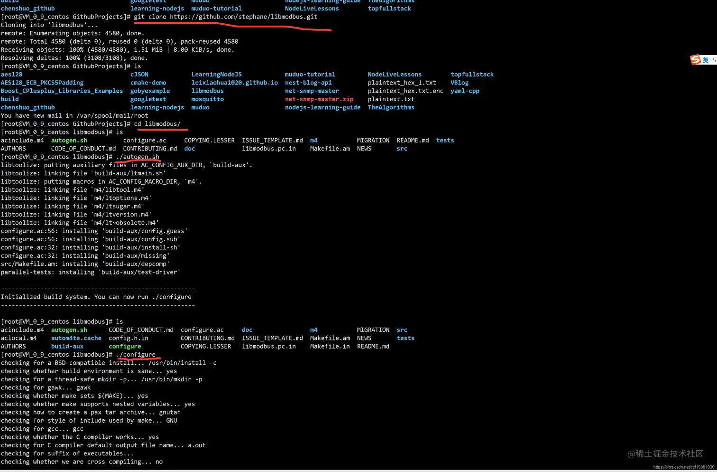Screen dimensions: 717x472
Task: Select the googletest directory entry
Action: (148, 99)
